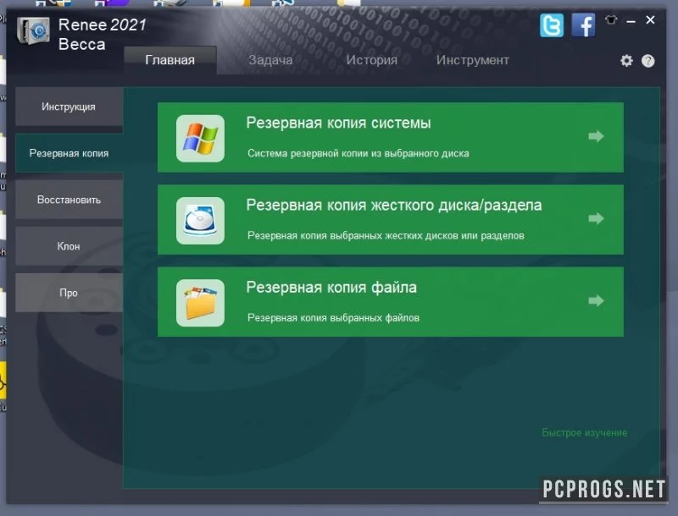Image resolution: width=678 pixels, height=516 pixels.
Task: Close the Renee Becca window
Action: (650, 19)
